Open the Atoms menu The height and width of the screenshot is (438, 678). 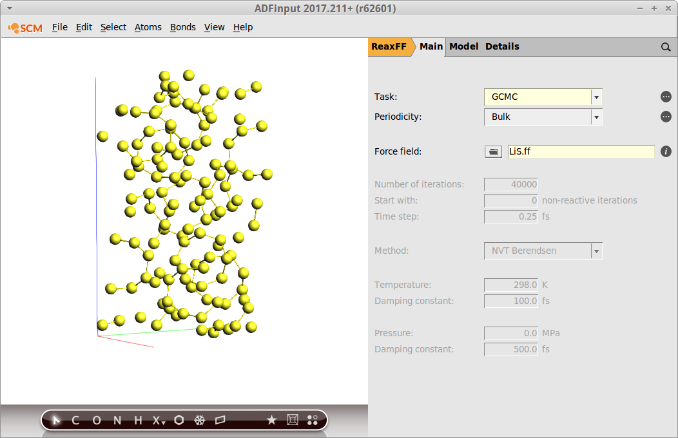pos(148,27)
